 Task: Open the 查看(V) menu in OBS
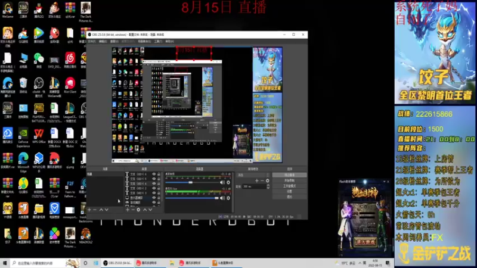(114, 41)
